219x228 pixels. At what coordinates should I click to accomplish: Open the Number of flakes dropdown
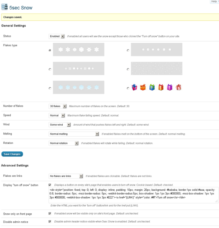tap(58, 106)
